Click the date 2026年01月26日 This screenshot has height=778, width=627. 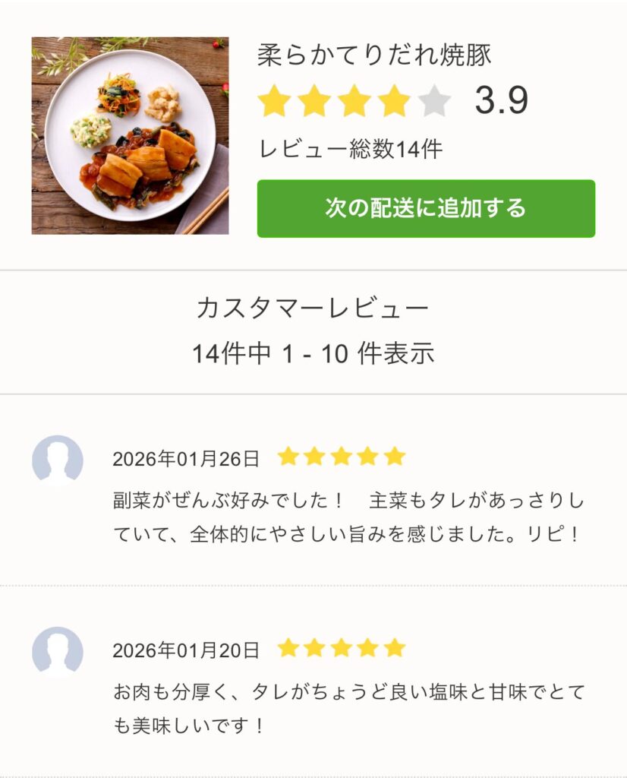point(186,459)
